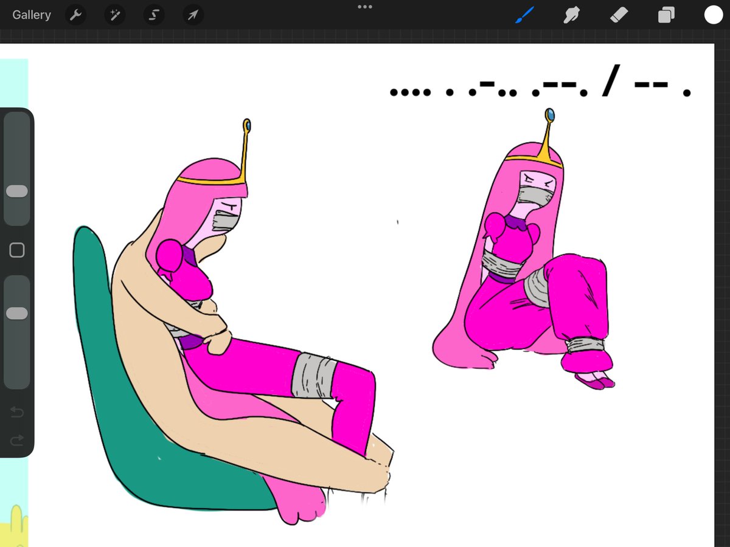Open the Layers panel
Viewport: 730px width, 547px height.
tap(666, 15)
